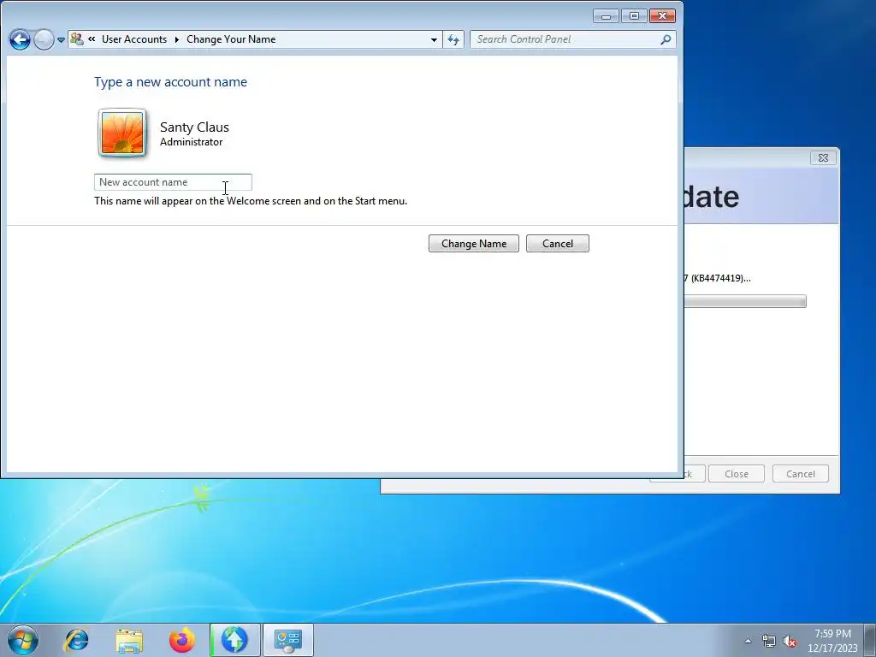Close the User Accounts window
This screenshot has width=876, height=657.
click(663, 16)
